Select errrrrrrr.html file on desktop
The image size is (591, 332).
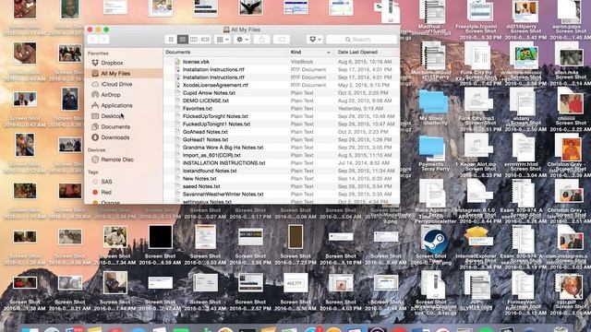click(524, 148)
